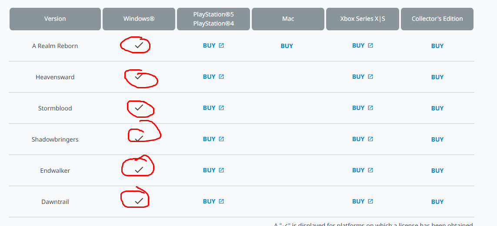
Task: Click external link icon for A Realm Reborn PlayStation
Action: pos(221,45)
